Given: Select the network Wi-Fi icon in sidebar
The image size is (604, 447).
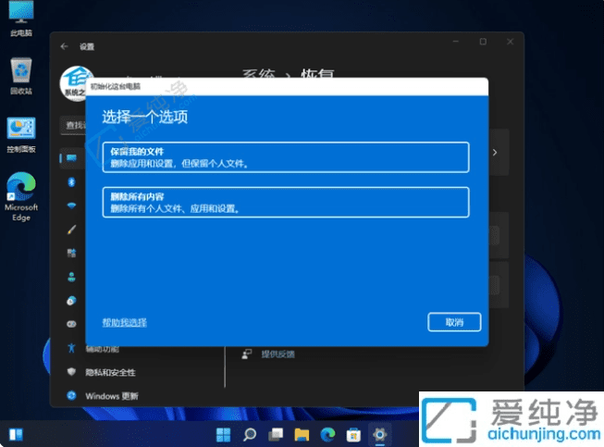Looking at the screenshot, I should pos(71,205).
